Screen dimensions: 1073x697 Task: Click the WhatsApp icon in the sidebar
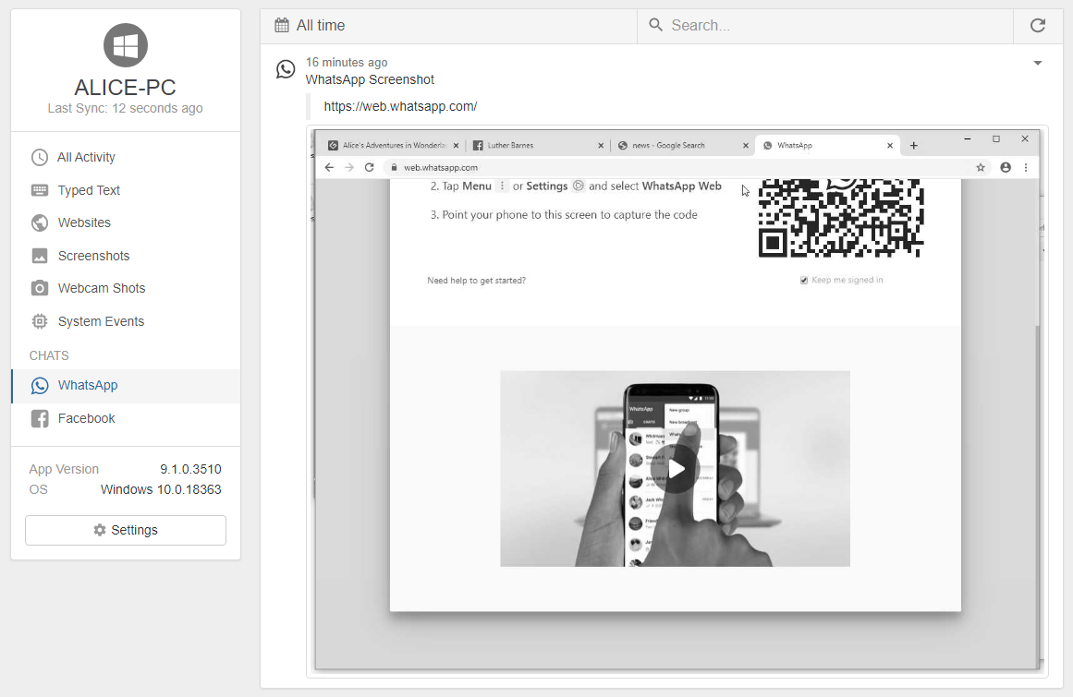pos(40,385)
